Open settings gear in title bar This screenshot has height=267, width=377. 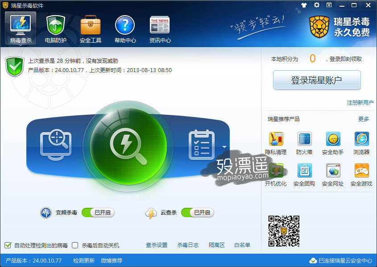click(x=317, y=5)
